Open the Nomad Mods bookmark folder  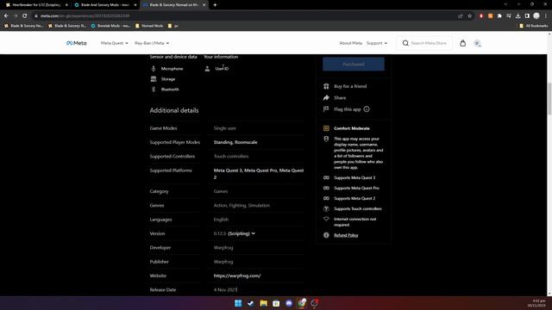149,26
